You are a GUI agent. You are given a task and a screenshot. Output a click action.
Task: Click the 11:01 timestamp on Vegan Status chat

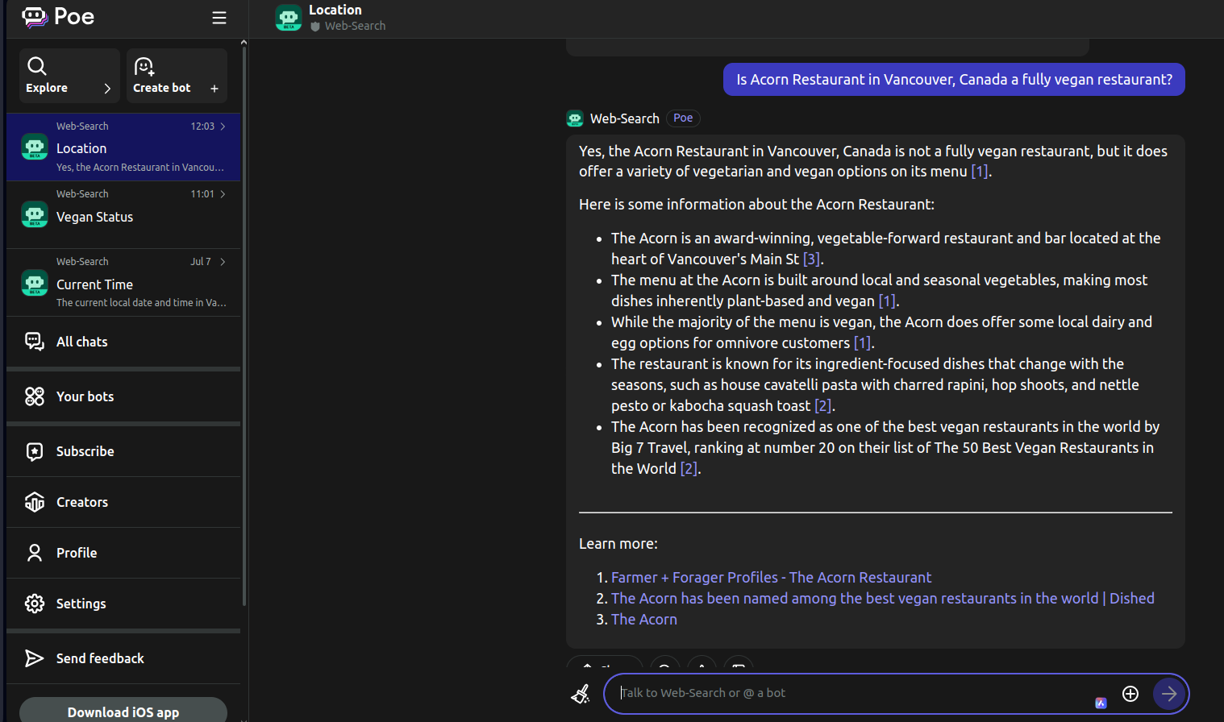pyautogui.click(x=202, y=194)
